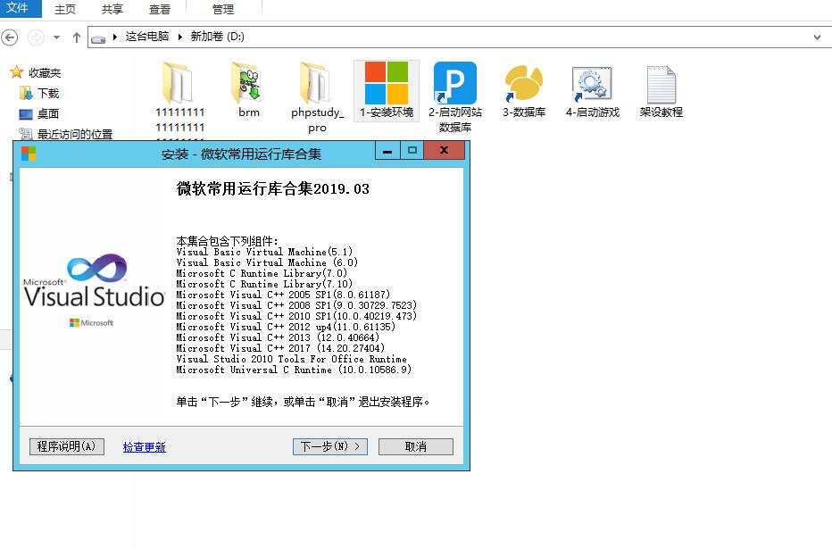Switch to the 查看 ribbon tab

(160, 10)
